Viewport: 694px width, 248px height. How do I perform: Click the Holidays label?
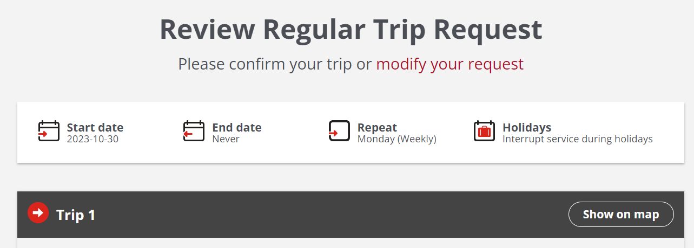point(527,128)
